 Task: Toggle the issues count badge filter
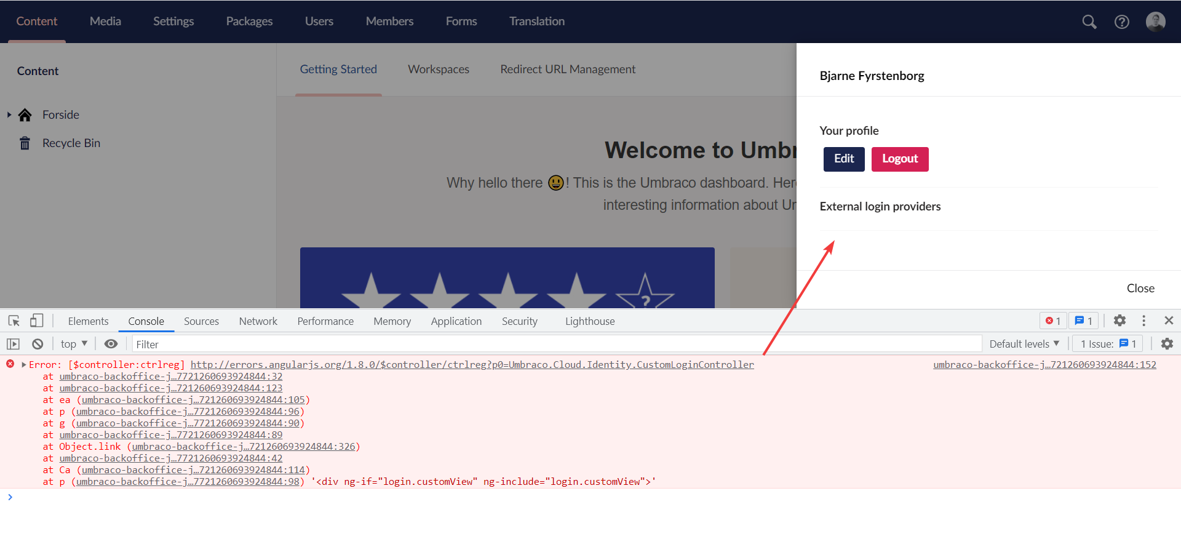click(x=1083, y=321)
